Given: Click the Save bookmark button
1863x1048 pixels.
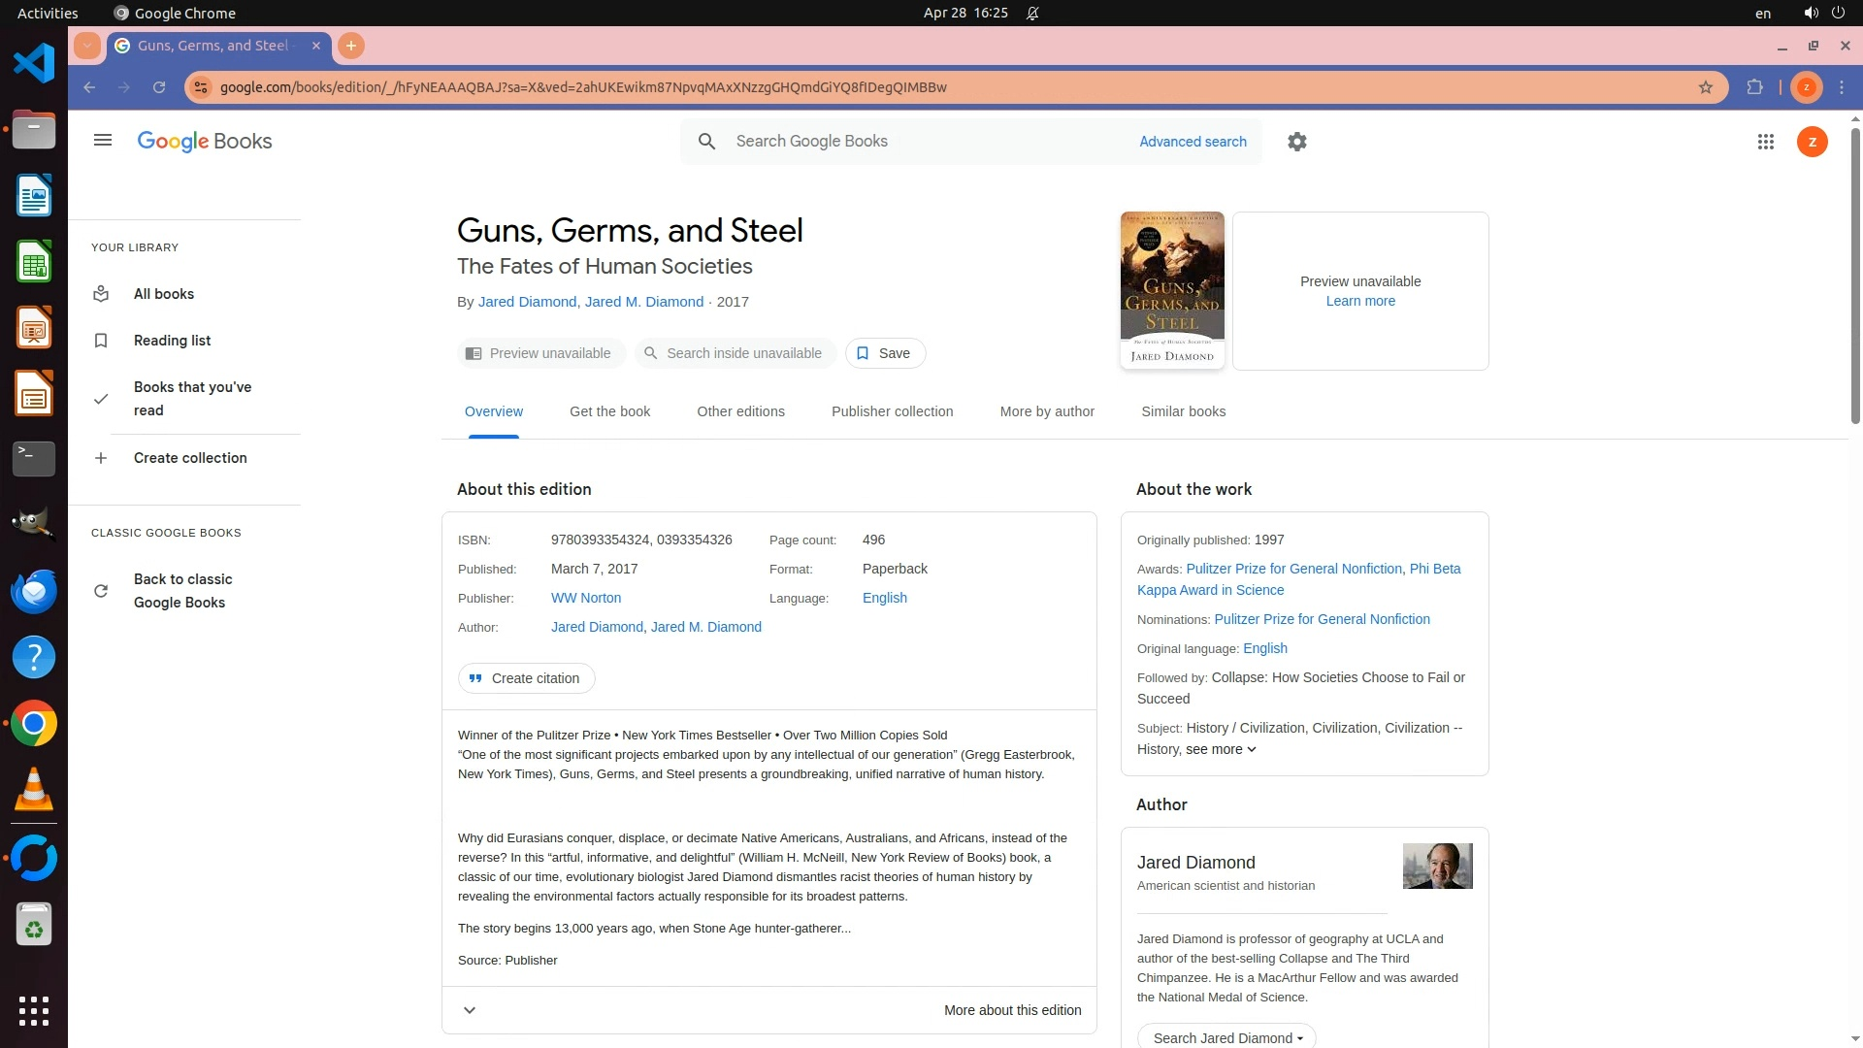Looking at the screenshot, I should (x=885, y=353).
